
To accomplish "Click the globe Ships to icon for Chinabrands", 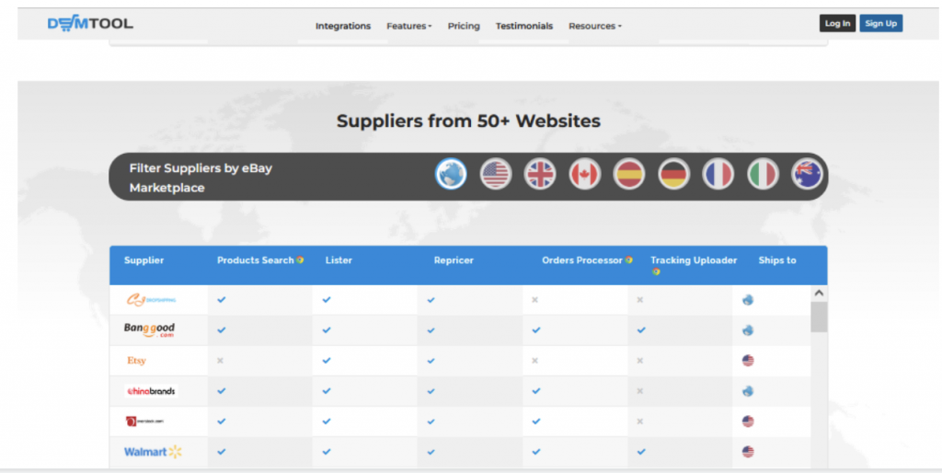I will 748,391.
